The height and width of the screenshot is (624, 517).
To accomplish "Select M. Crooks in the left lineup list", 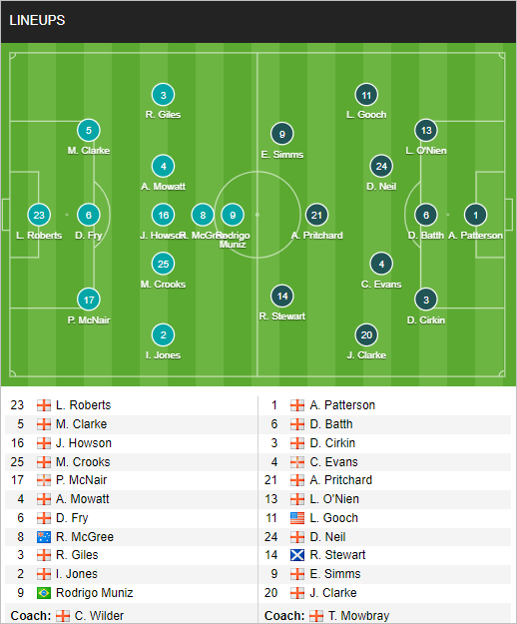I will tap(83, 461).
